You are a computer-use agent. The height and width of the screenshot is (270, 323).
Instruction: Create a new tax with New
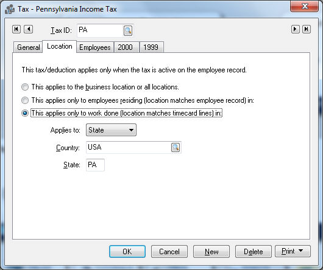tap(211, 252)
